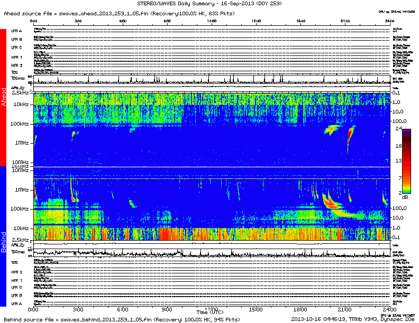
Task: Select the dB color scale bar
Action: 407,161
